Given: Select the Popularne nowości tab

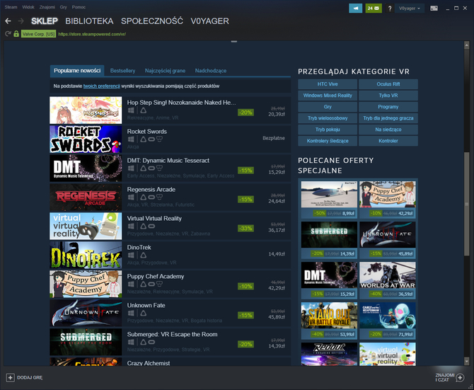Looking at the screenshot, I should click(x=77, y=71).
